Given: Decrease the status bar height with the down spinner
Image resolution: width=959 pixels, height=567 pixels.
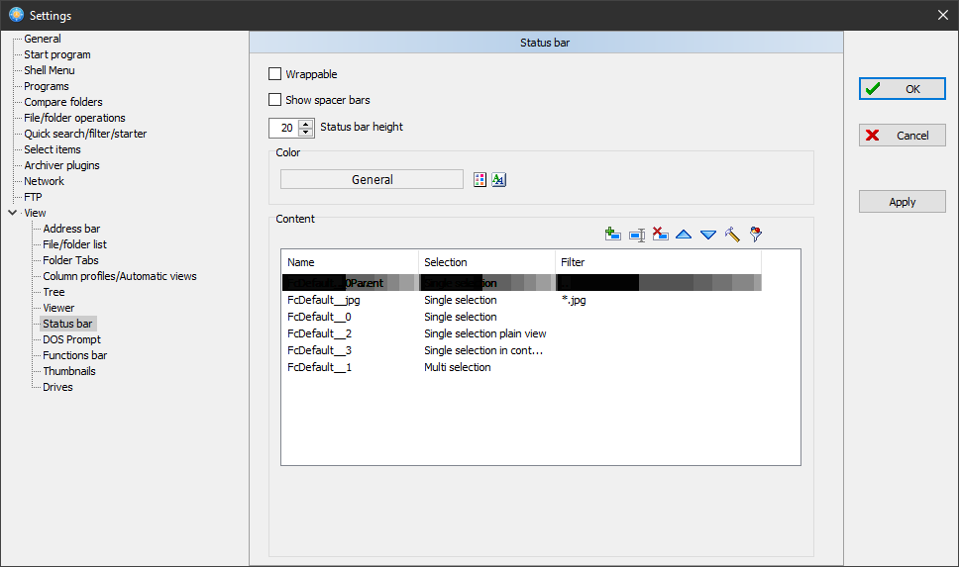Looking at the screenshot, I should coord(305,132).
